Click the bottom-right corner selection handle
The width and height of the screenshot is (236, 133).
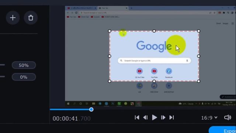(x=199, y=81)
